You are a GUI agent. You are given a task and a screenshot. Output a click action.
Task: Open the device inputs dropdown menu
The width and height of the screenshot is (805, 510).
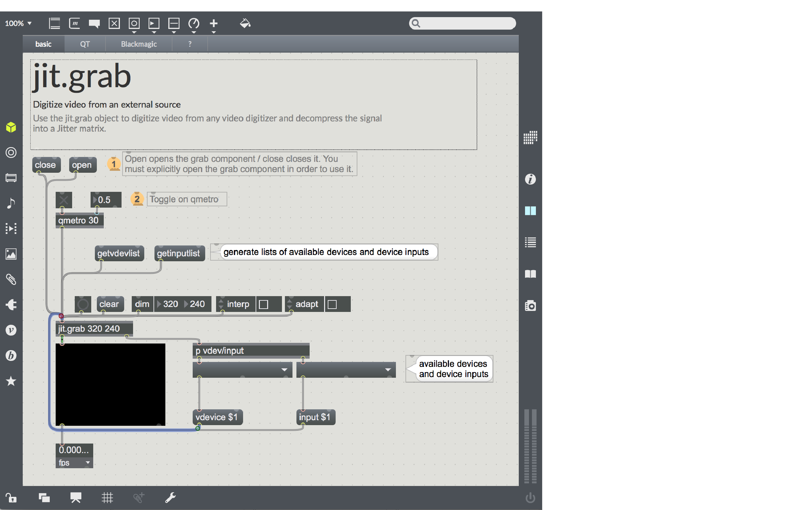pyautogui.click(x=346, y=370)
